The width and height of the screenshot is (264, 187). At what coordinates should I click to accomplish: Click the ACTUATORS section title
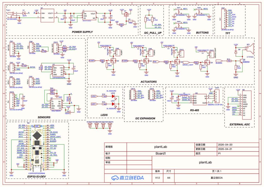click(148, 82)
